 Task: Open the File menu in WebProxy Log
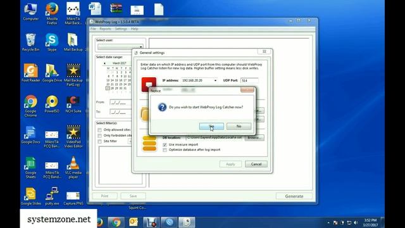tap(93, 29)
